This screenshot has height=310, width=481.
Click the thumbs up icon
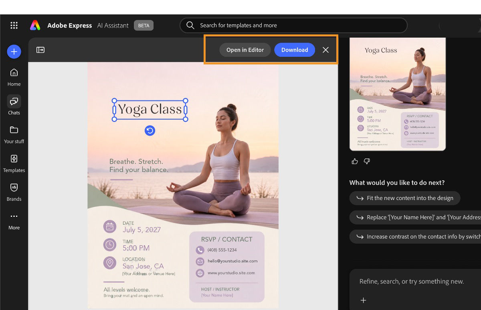pos(355,161)
